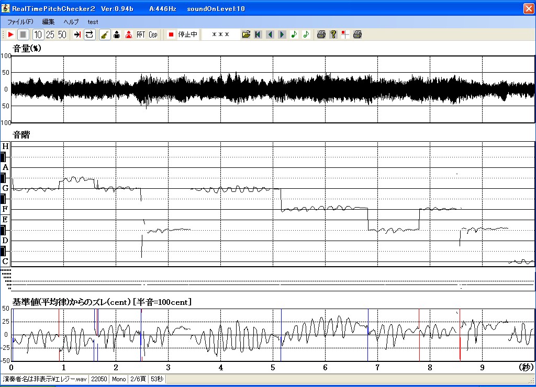Click the black key between A and H
The height and width of the screenshot is (387, 536).
[3, 157]
